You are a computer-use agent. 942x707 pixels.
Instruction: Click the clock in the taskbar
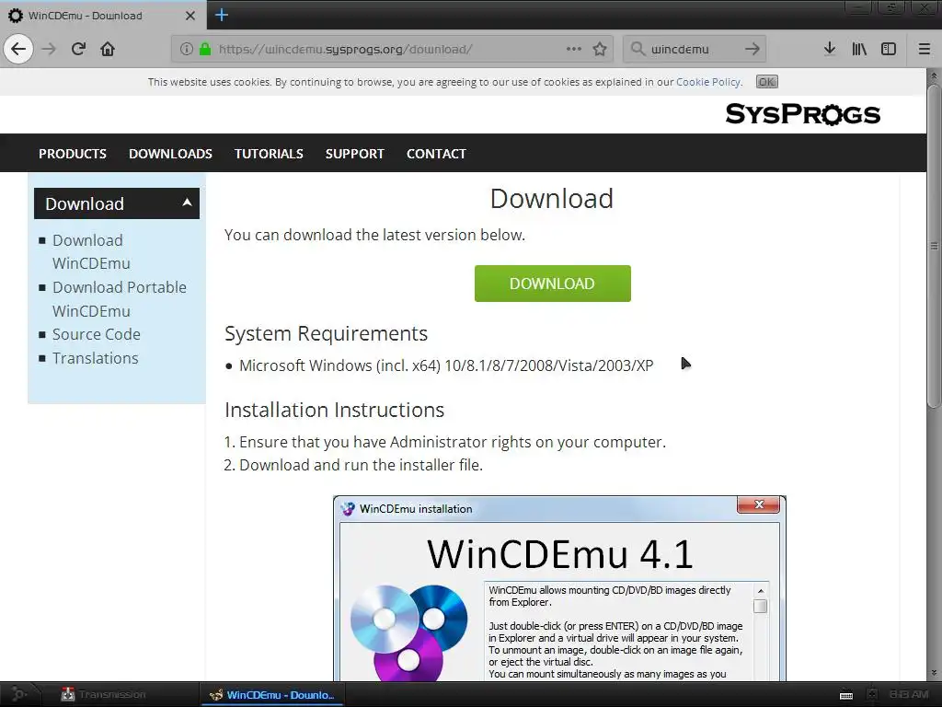[x=909, y=694]
